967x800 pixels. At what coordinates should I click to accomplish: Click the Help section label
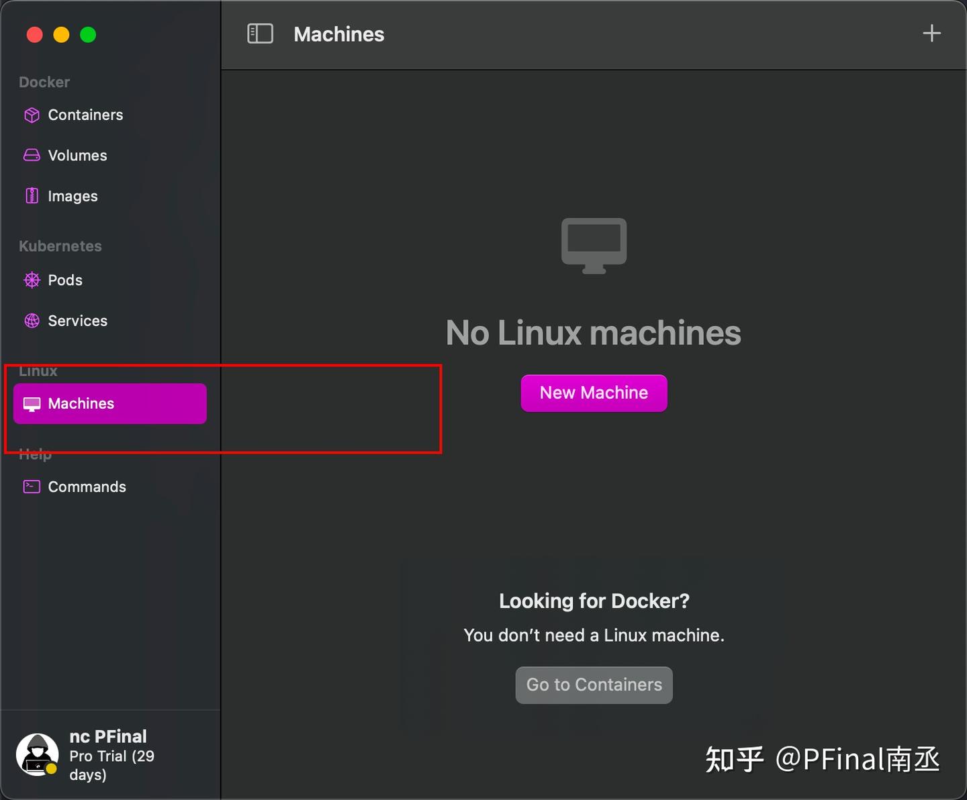point(35,454)
